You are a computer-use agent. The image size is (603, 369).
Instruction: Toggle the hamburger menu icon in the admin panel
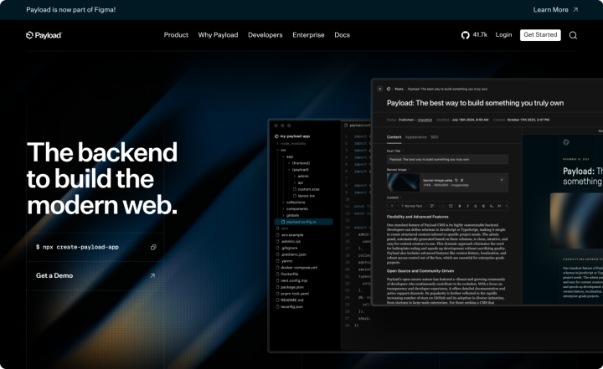point(380,89)
